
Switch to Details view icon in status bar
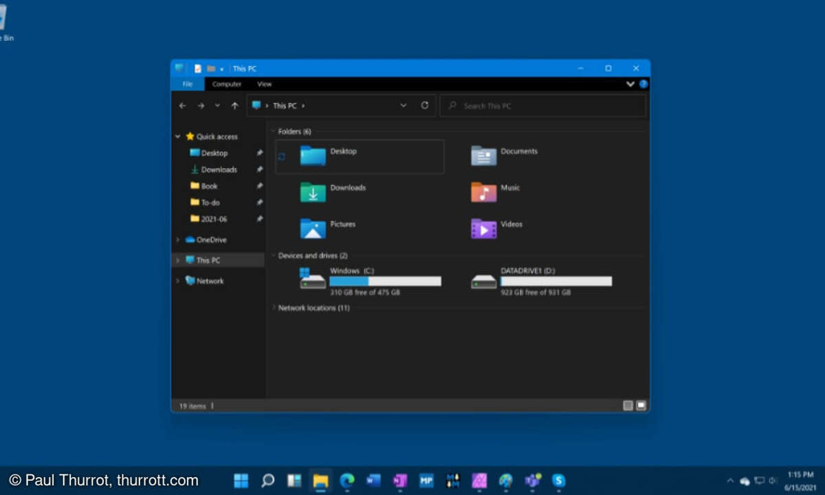tap(628, 406)
